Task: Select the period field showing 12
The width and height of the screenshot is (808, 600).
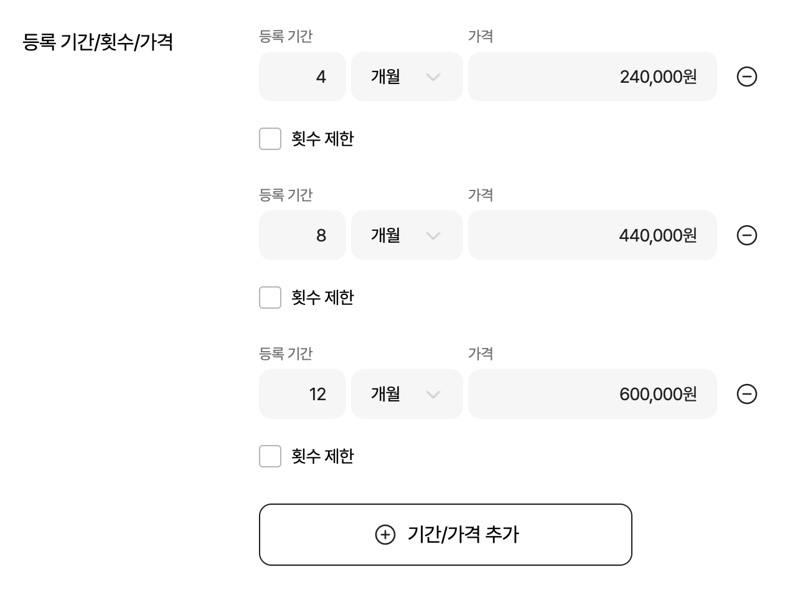Action: tap(303, 394)
